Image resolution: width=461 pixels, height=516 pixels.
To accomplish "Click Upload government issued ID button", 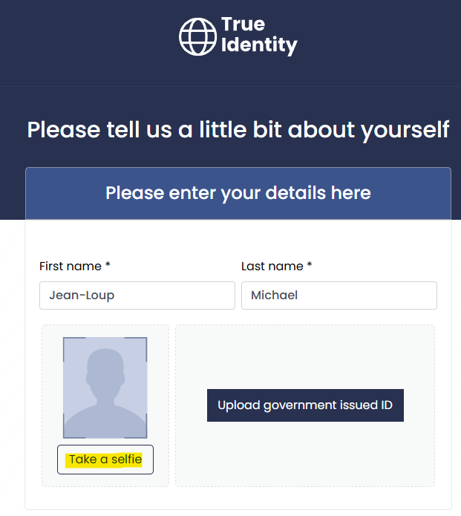I will click(x=305, y=405).
